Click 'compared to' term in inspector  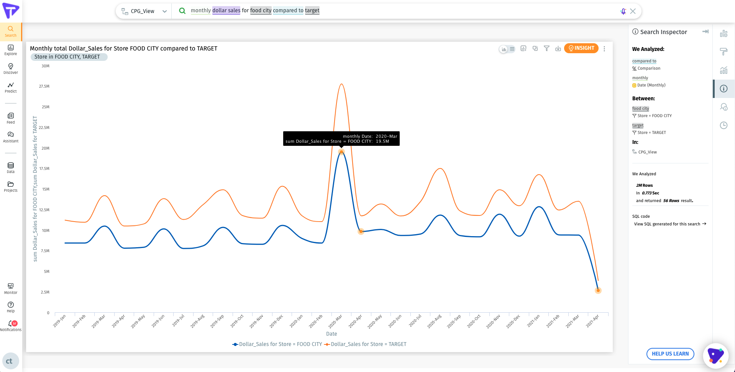[644, 61]
